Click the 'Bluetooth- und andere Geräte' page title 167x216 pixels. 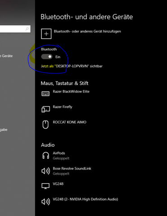[x=87, y=17]
